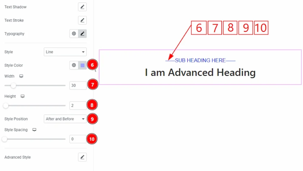Open the Text Shadow edit popover

pos(82,7)
